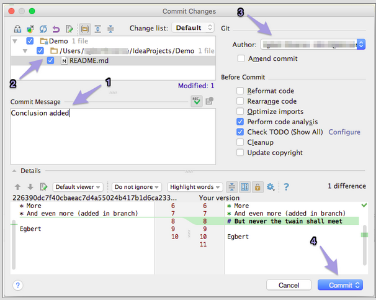This screenshot has width=376, height=300.
Task: Click the Revert (rollback) arrow icon
Action: pyautogui.click(x=56, y=29)
